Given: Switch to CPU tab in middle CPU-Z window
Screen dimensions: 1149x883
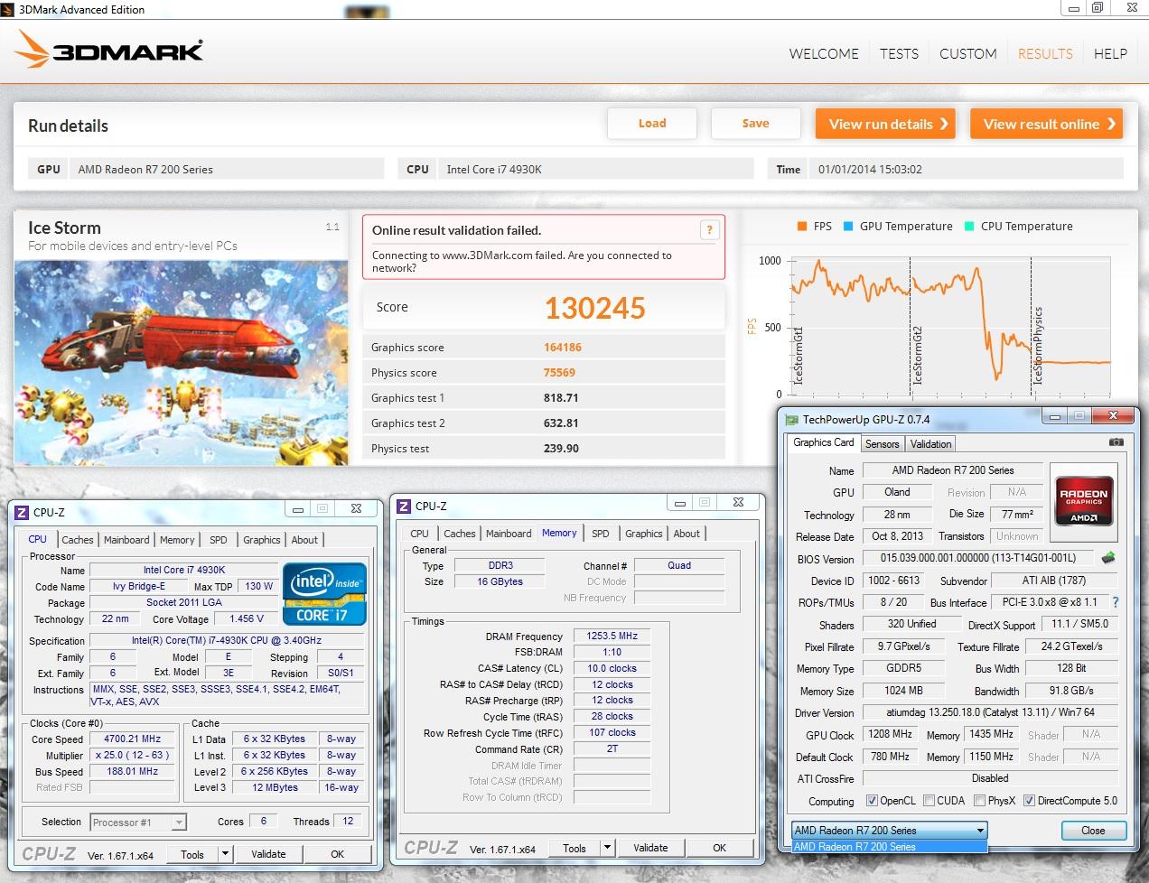Looking at the screenshot, I should [419, 534].
